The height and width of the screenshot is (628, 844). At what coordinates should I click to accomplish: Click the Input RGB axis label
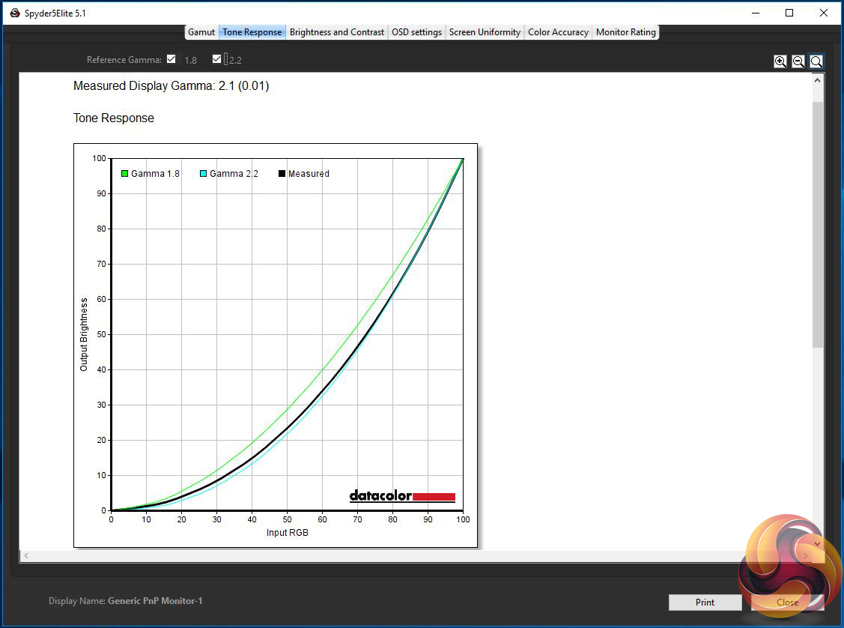(x=288, y=532)
